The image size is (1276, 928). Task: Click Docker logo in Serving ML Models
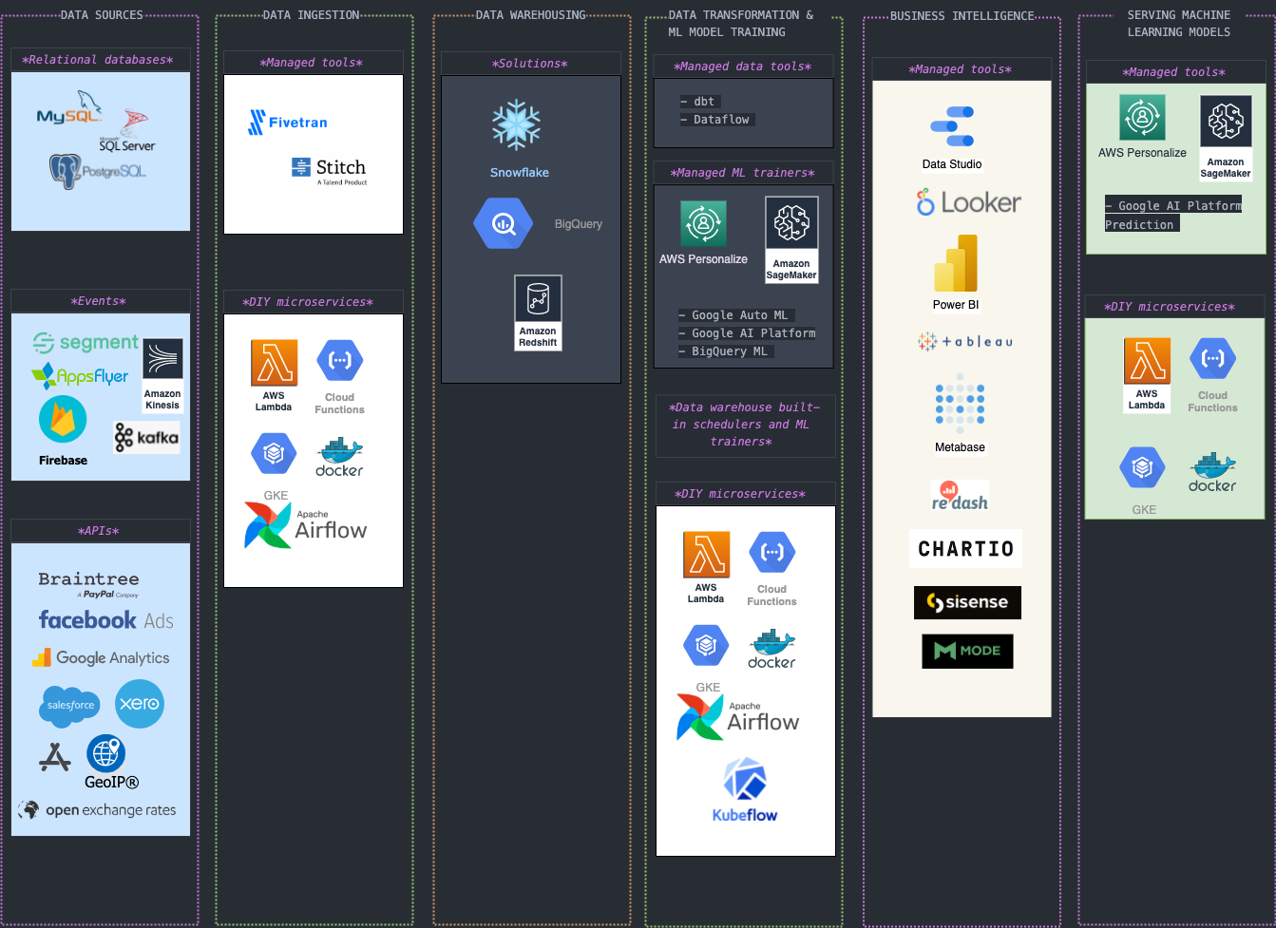point(1212,472)
